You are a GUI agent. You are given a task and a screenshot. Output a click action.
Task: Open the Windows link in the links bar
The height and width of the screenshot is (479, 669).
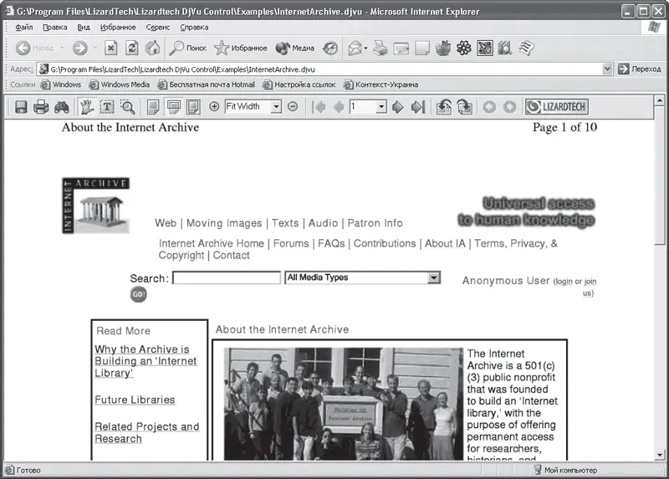coord(60,84)
